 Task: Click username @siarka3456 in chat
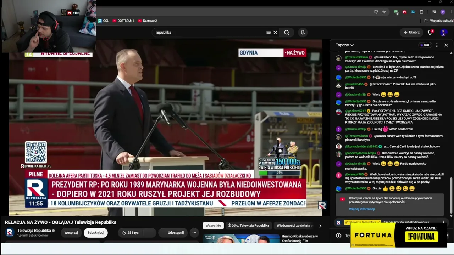point(354,84)
